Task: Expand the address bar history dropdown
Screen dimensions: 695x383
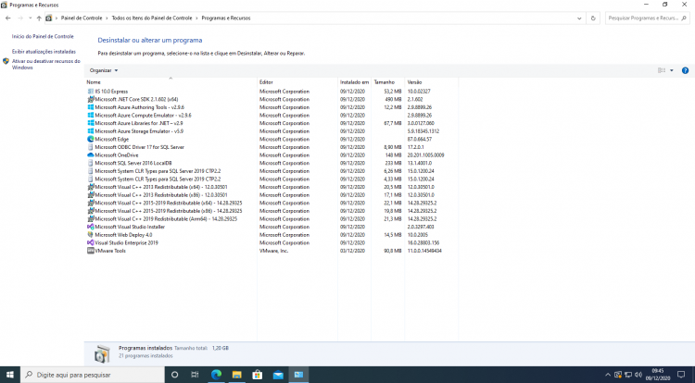Action: (x=579, y=19)
